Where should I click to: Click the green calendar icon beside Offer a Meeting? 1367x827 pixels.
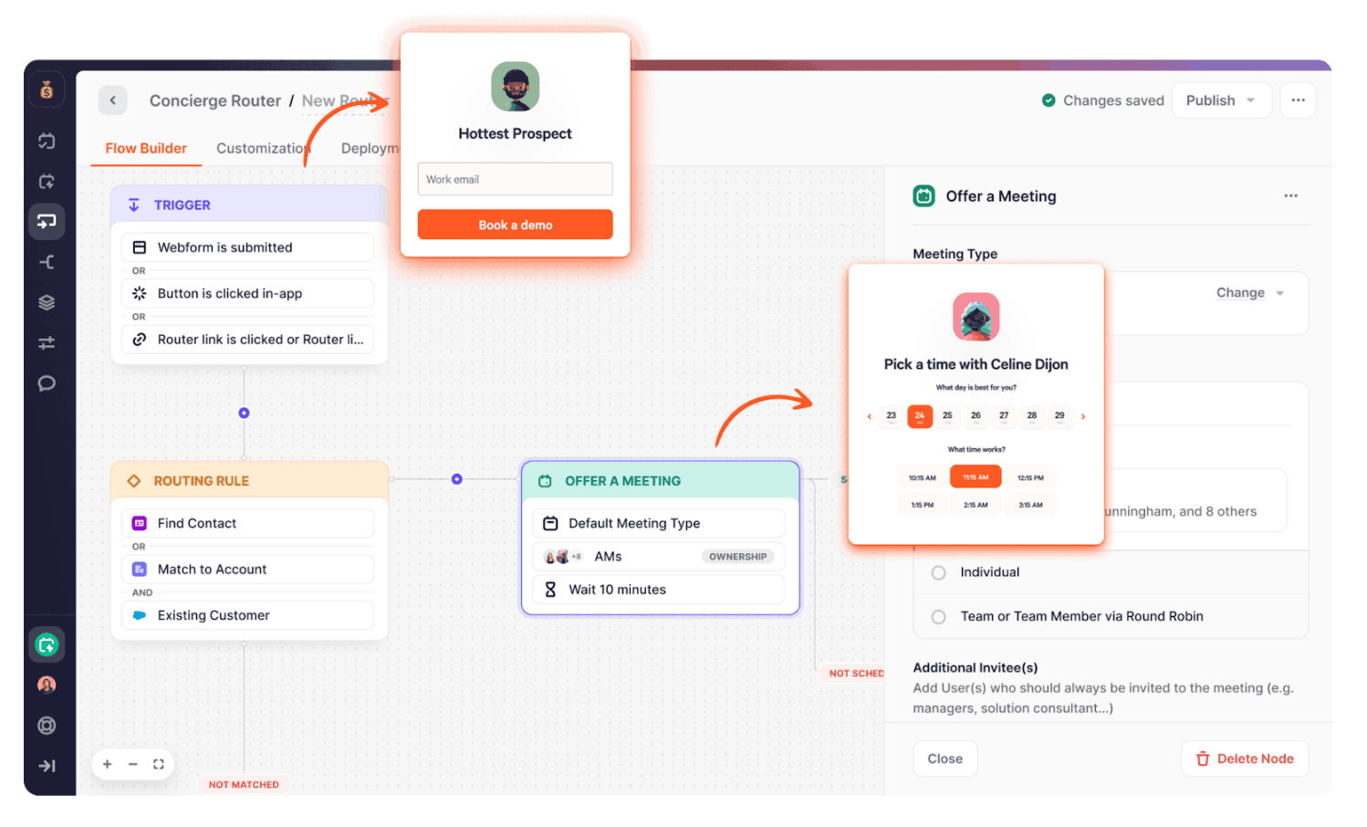pos(924,195)
